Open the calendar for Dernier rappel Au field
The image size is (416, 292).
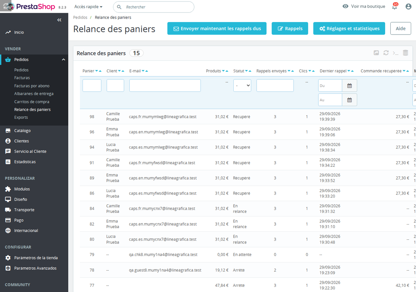[x=349, y=100]
